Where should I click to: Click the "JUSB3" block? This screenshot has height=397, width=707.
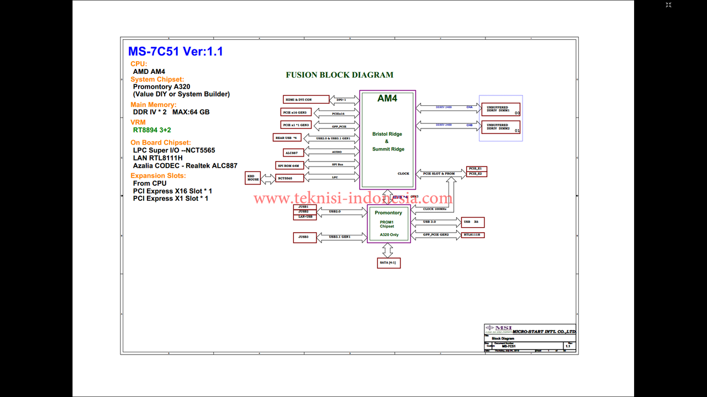304,238
